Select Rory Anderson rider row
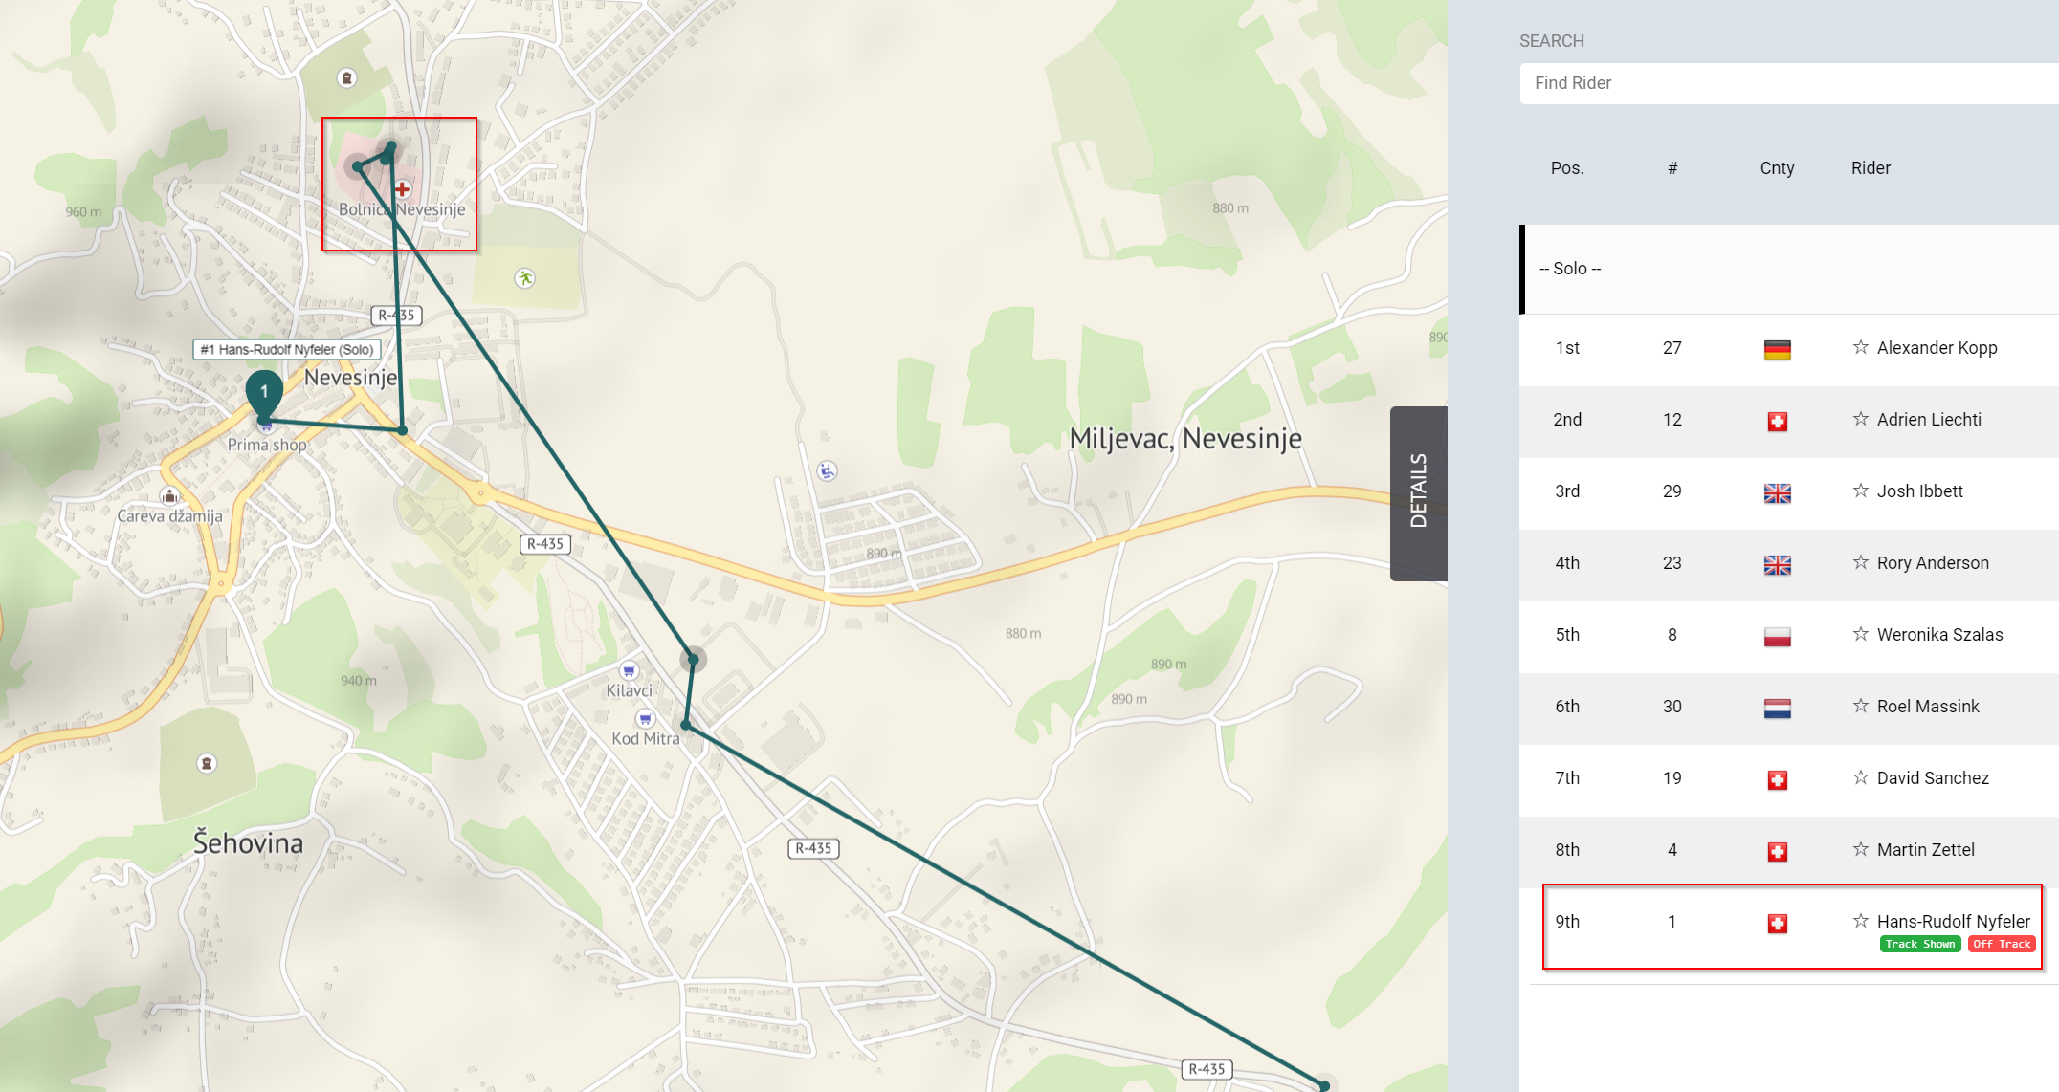 pyautogui.click(x=1932, y=563)
